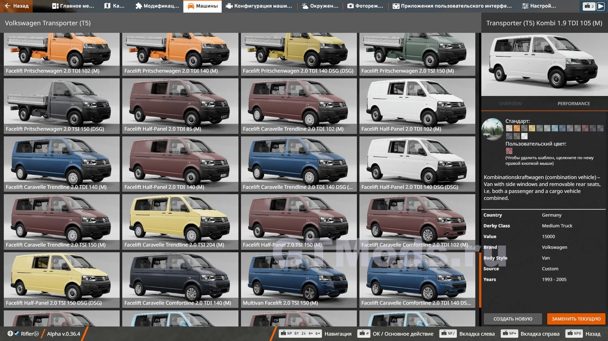Click the play arrow icon in the top right
608x341 pixels.
pos(600,6)
